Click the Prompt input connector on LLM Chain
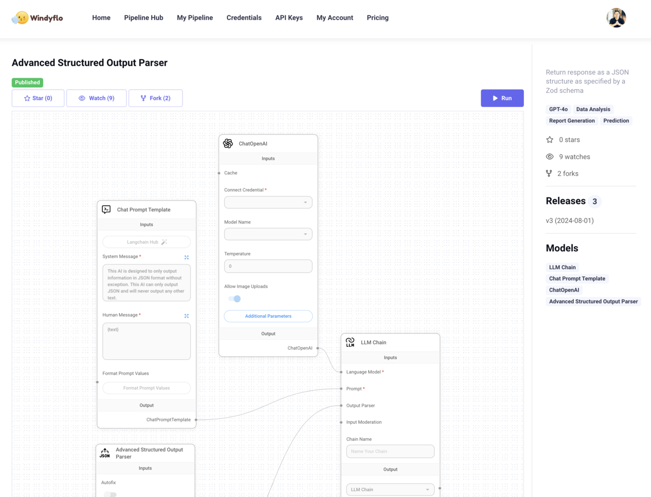This screenshot has width=651, height=497. coord(341,389)
